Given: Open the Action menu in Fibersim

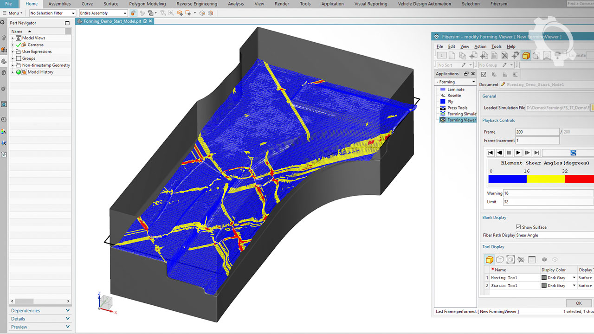Looking at the screenshot, I should [x=480, y=46].
